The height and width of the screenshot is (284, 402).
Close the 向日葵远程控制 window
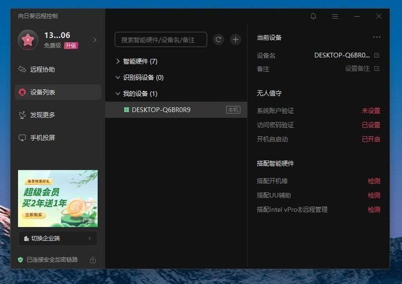tap(379, 17)
